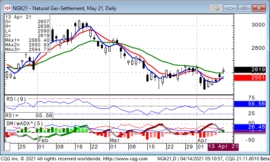Image resolution: width=270 pixels, height=162 pixels.
Task: Click the Feb month label on time axis
Action: pyautogui.click(x=43, y=140)
